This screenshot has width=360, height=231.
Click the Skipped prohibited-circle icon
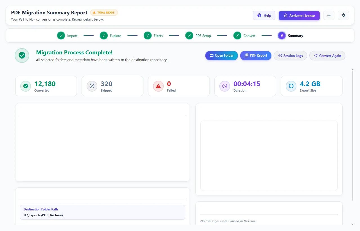[x=92, y=86]
